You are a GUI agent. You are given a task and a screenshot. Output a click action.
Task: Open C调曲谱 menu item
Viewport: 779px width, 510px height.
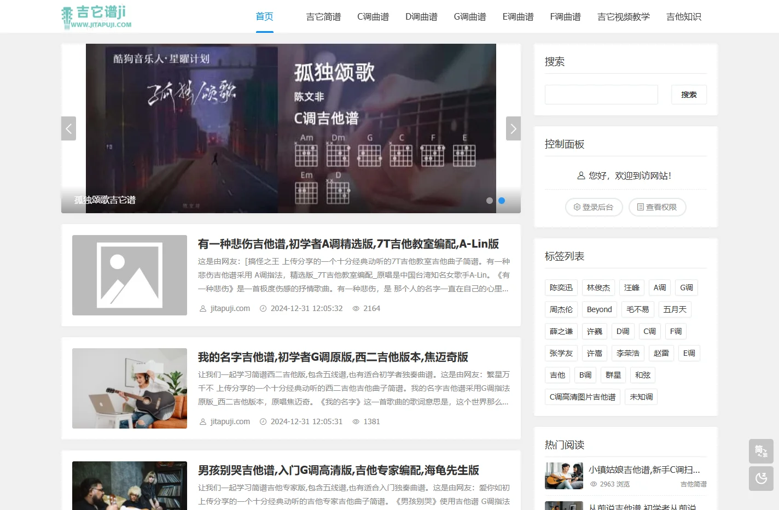[x=373, y=17]
